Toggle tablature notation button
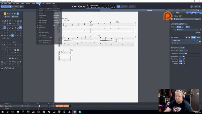 (x=180, y=27)
